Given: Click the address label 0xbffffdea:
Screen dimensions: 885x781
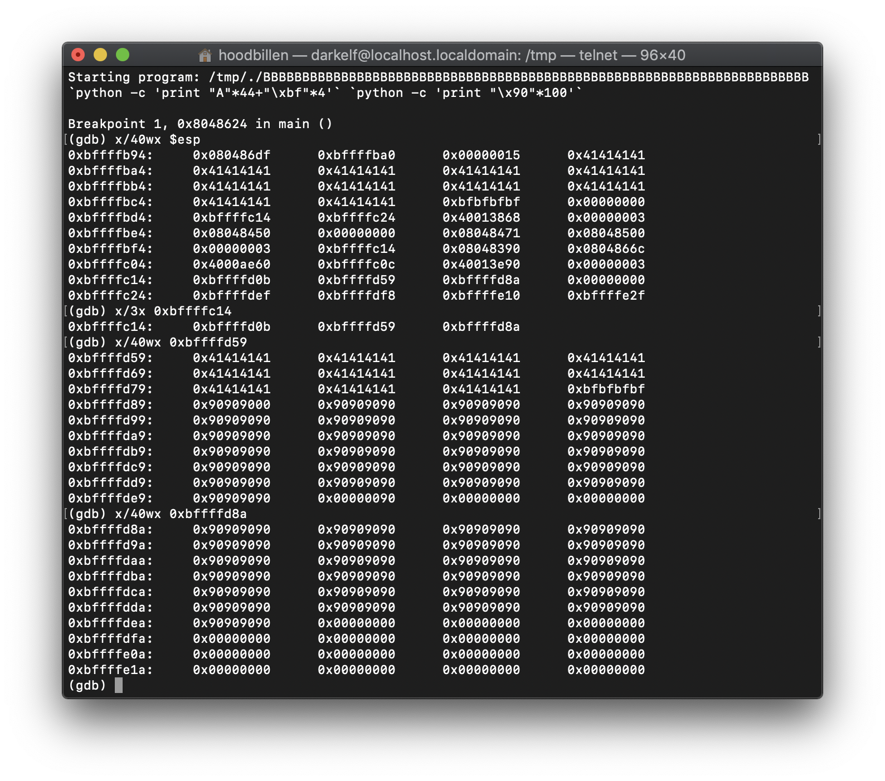Looking at the screenshot, I should (110, 623).
